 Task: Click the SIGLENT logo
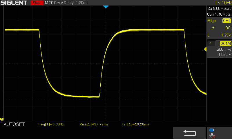click(14, 3)
